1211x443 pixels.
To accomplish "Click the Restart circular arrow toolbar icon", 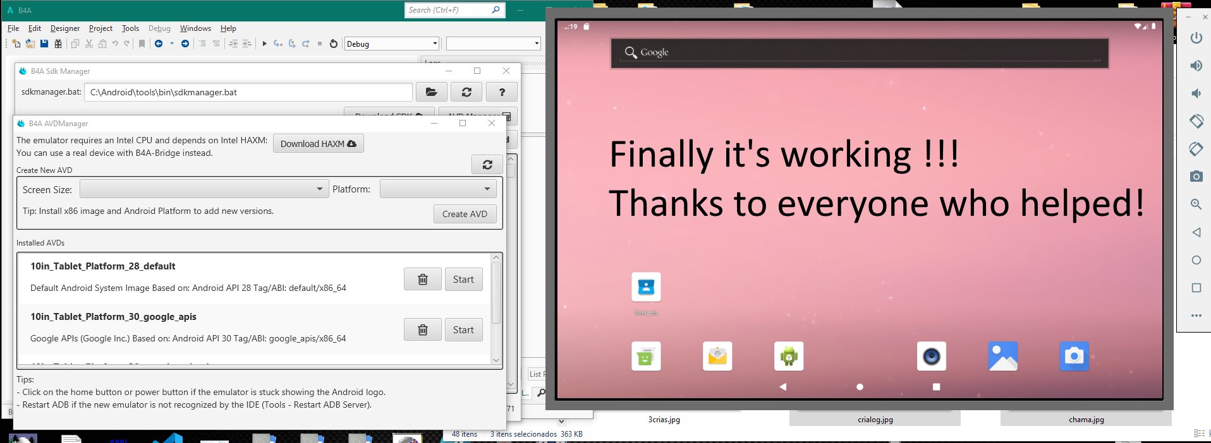I will click(x=333, y=44).
